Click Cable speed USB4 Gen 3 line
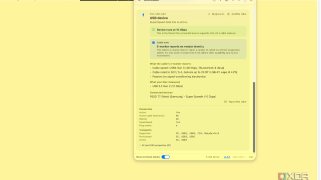The width and height of the screenshot is (321, 180). point(188,68)
